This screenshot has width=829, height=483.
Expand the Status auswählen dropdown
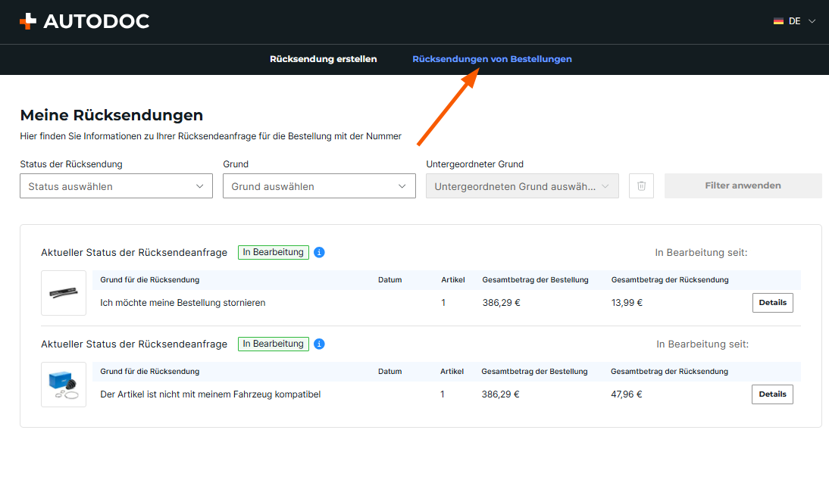116,186
